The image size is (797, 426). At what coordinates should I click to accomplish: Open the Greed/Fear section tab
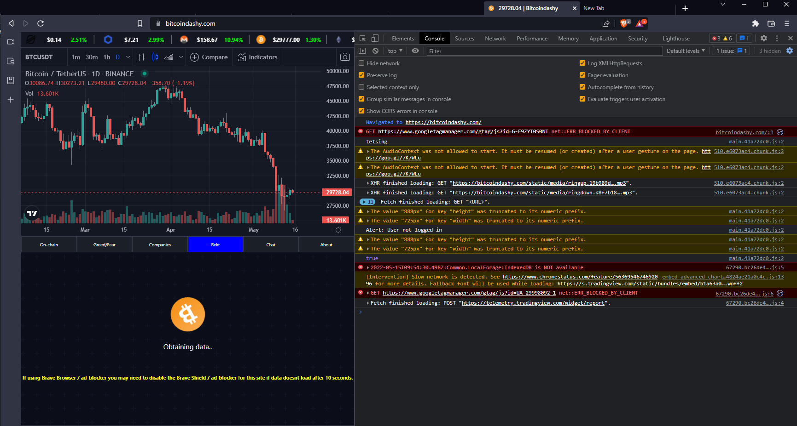(105, 245)
